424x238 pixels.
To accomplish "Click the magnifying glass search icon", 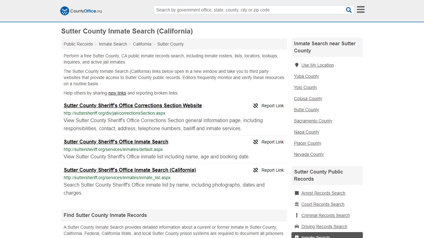I will pos(349,10).
